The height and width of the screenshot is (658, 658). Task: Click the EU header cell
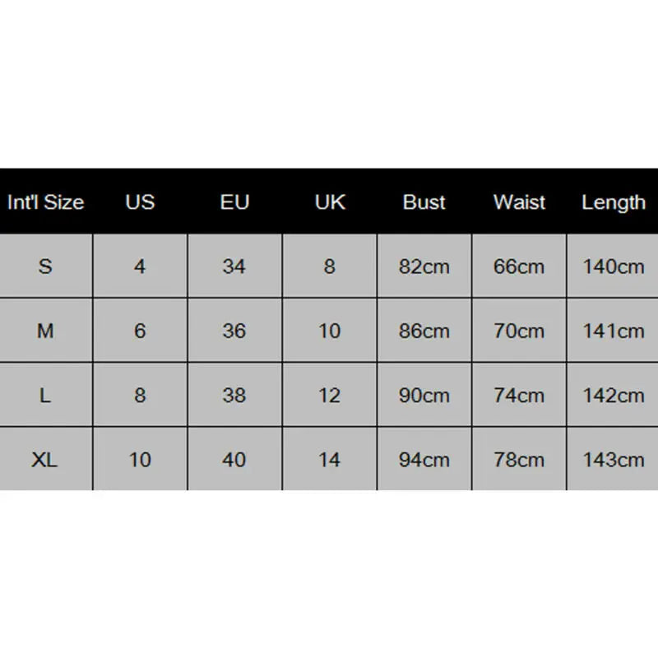[x=234, y=202]
